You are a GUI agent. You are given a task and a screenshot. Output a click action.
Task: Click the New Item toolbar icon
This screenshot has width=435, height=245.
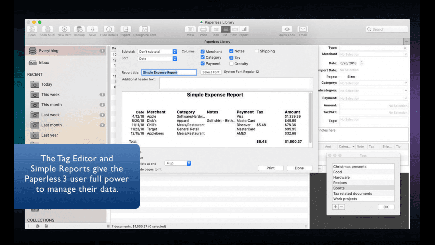coord(64,30)
